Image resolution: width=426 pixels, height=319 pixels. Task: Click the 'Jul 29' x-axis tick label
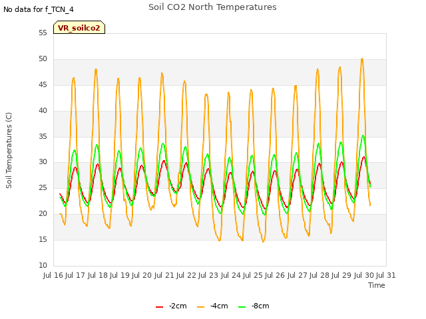click(x=341, y=275)
